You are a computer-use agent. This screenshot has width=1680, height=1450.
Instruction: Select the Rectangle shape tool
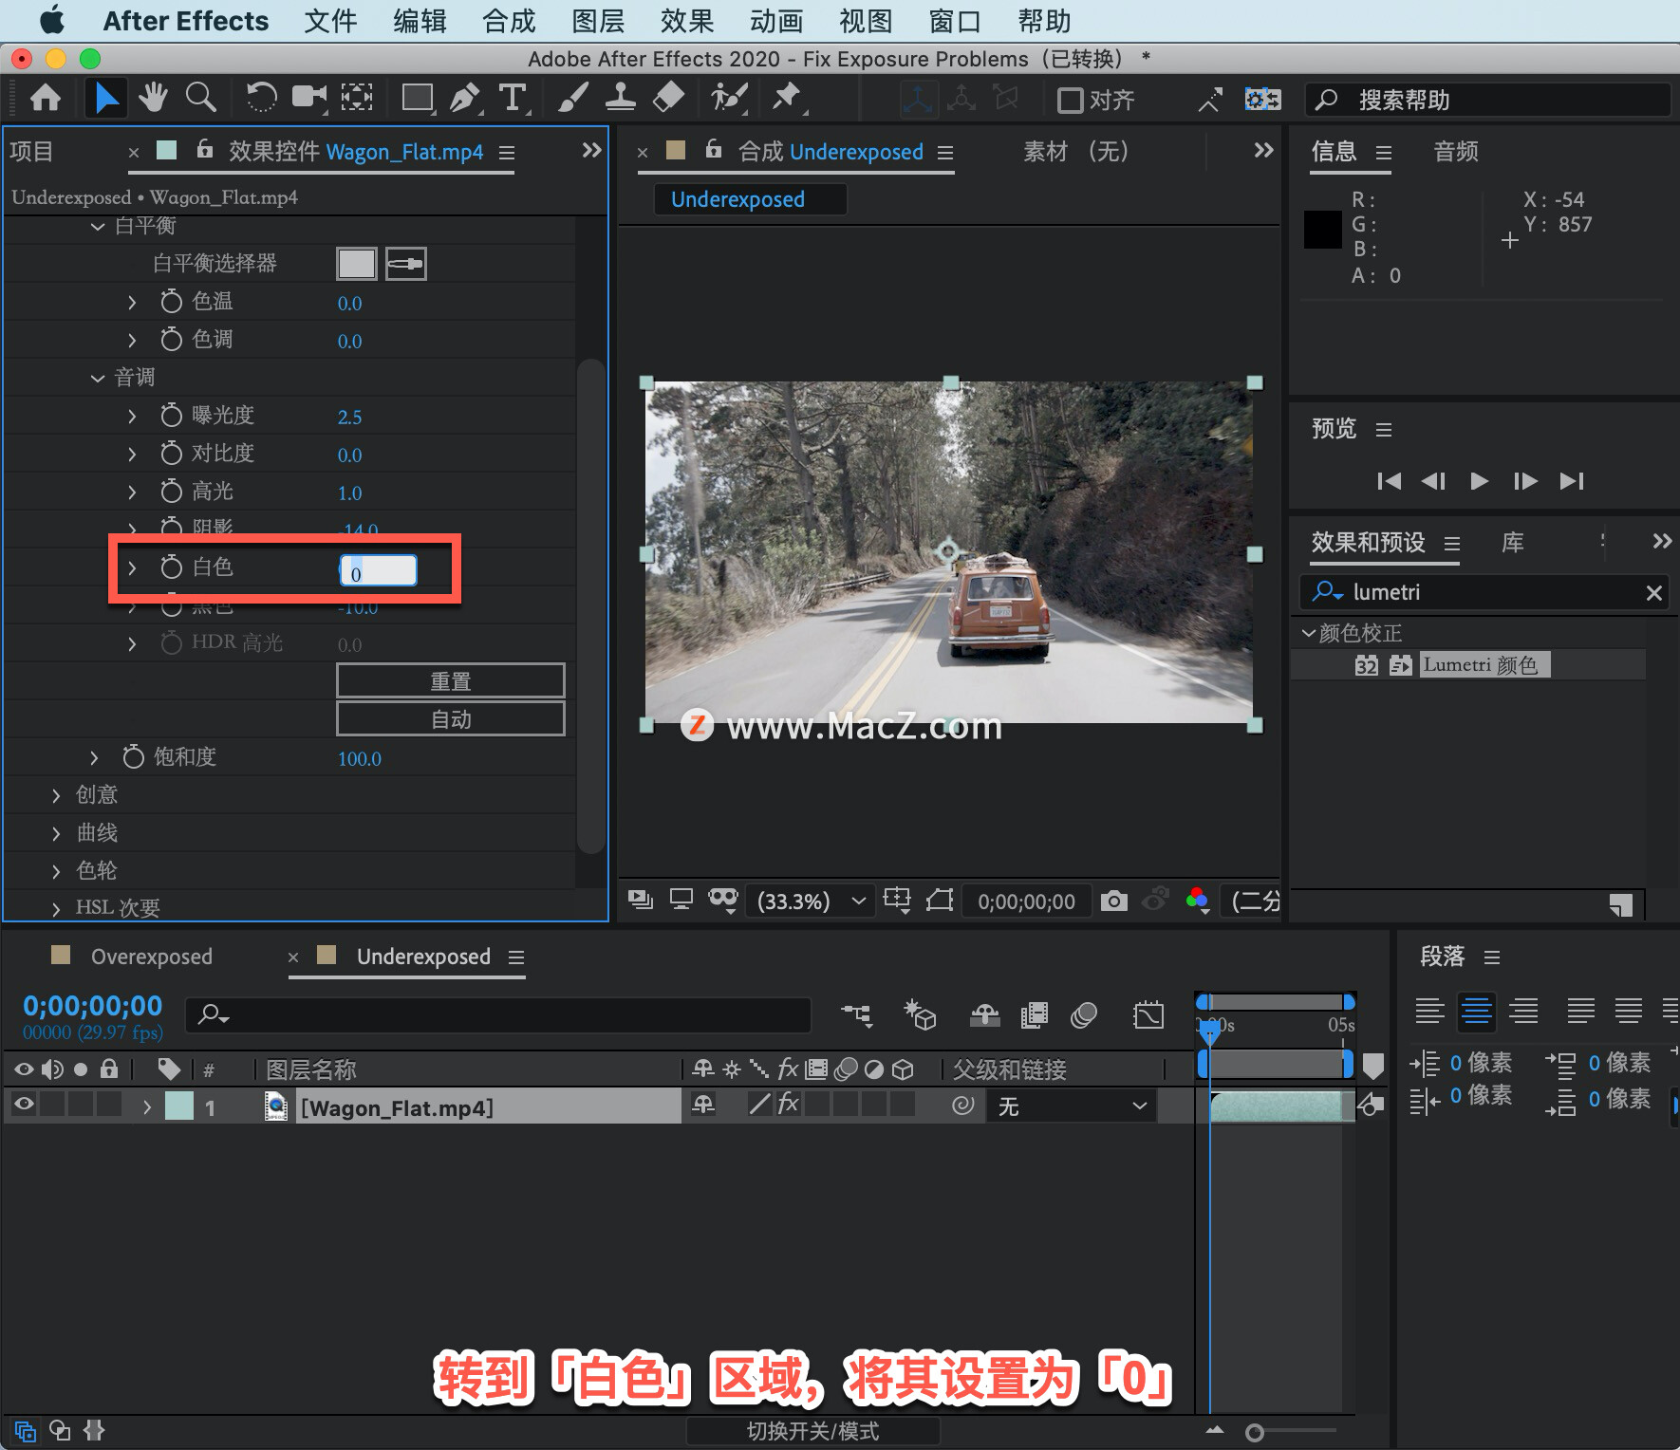[x=418, y=98]
